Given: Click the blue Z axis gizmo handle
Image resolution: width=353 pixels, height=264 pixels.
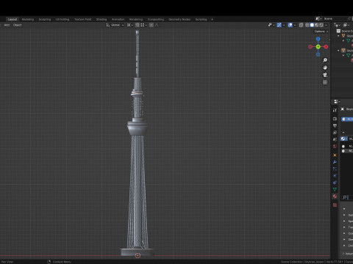Looking at the screenshot, I should tap(318, 39).
